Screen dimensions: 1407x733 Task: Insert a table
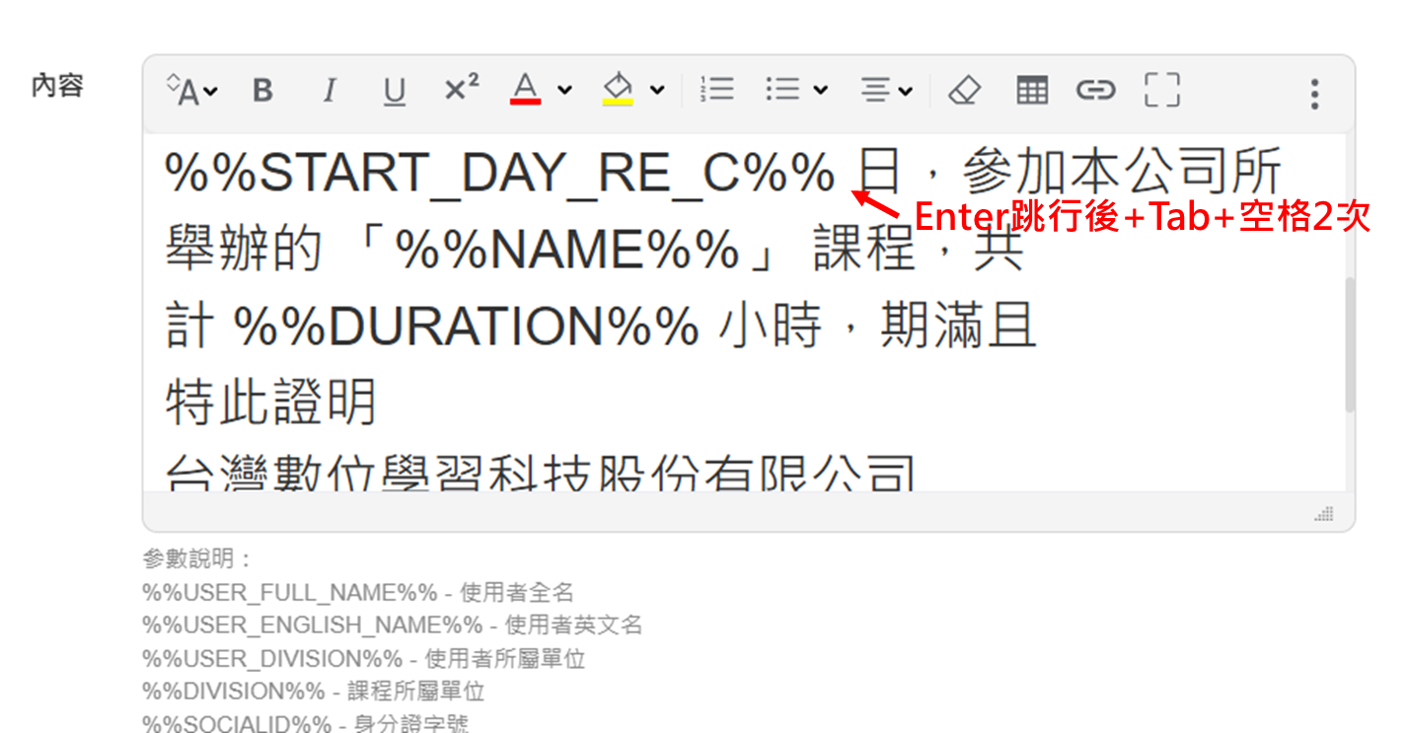tap(1031, 90)
